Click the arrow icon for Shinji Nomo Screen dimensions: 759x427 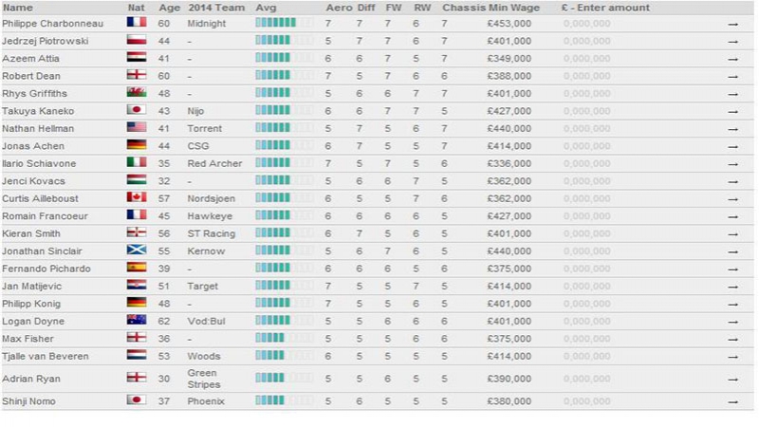(x=732, y=401)
